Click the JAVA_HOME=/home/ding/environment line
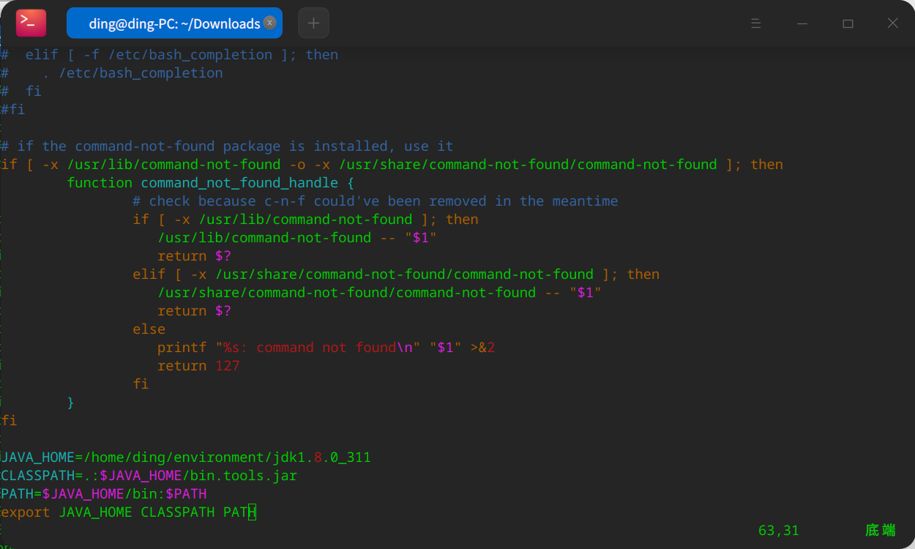Screen dimensions: 915x549 [186, 457]
